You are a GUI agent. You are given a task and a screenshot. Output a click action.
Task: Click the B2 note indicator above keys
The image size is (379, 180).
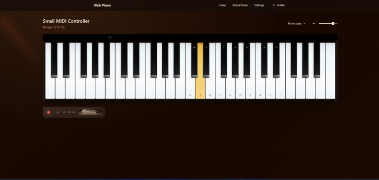coord(110,38)
